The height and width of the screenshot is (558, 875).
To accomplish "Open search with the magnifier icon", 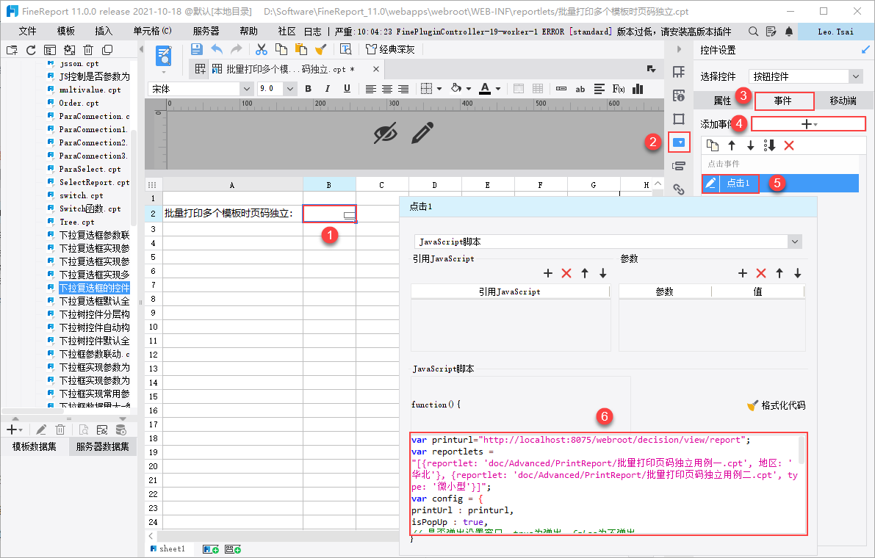I will [x=753, y=32].
